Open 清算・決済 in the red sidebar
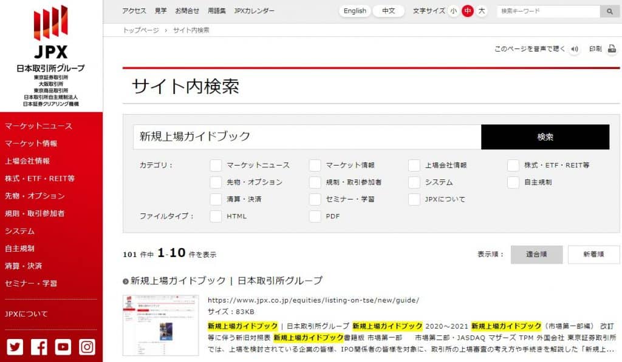The height and width of the screenshot is (362, 622). 24,266
